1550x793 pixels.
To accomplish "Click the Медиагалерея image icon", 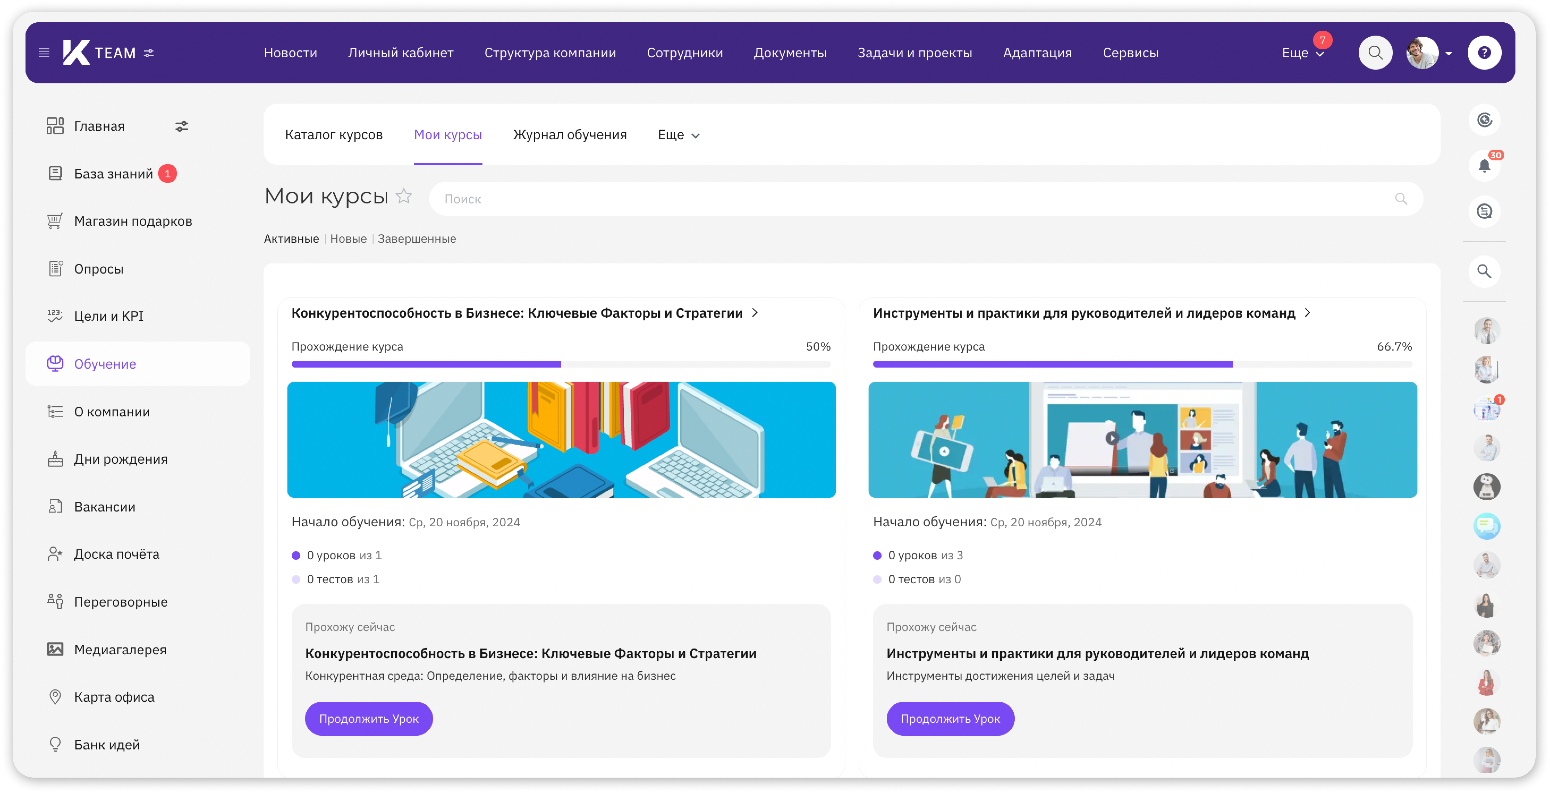I will click(x=55, y=649).
